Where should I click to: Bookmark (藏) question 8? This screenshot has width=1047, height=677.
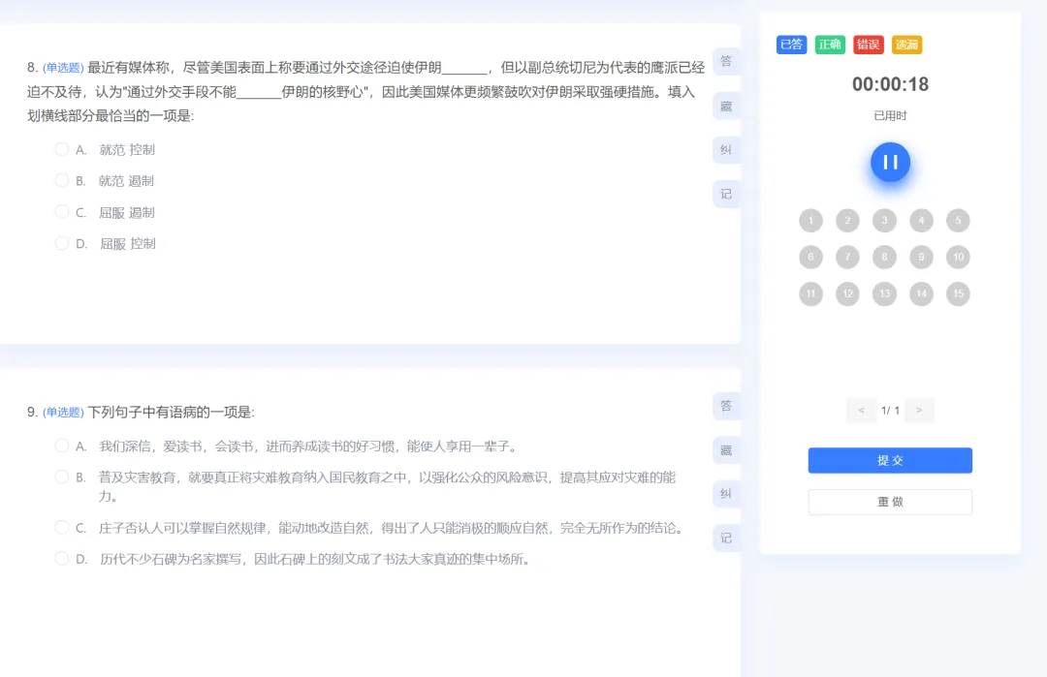(726, 106)
